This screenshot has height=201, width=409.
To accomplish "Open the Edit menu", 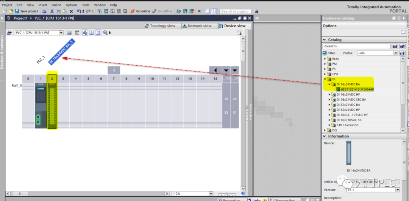I will (20, 5).
